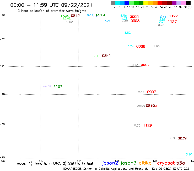This screenshot has height=171, width=194.
Task: Select the s3a satellite label
Action: click(x=180, y=163)
